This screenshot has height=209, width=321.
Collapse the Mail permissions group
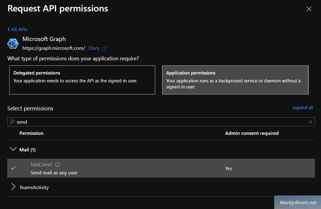tap(13, 149)
